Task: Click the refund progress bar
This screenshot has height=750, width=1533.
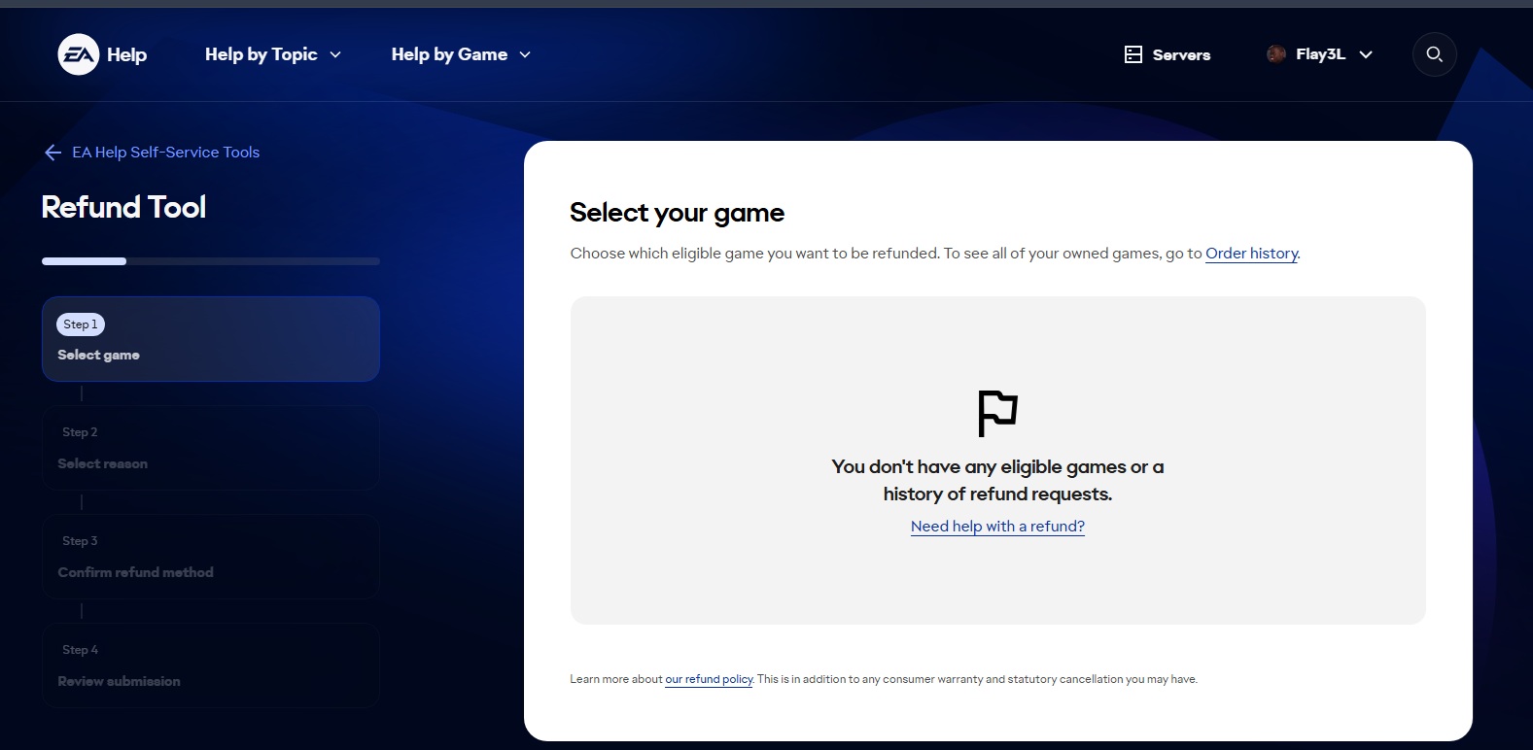Action: pos(211,261)
